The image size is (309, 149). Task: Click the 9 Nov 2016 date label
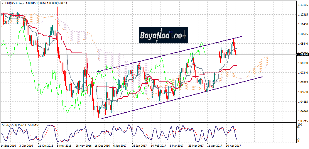click(x=64, y=145)
